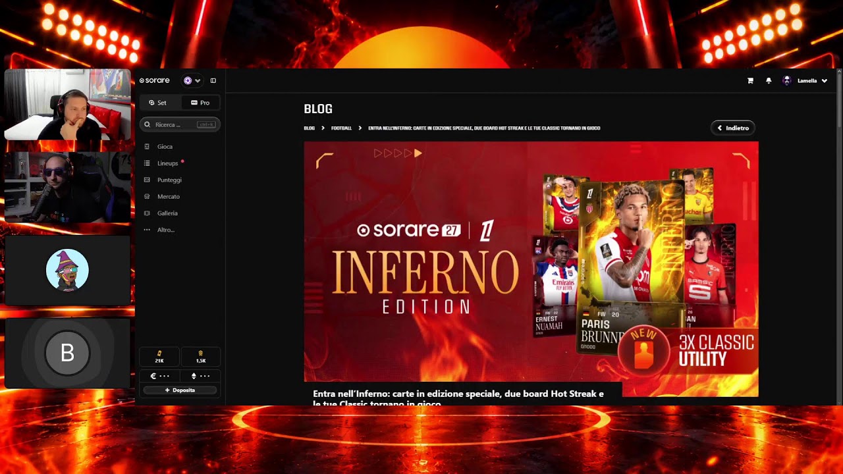Viewport: 843px width, 474px height.
Task: Click the Inferno article breadcrumb text
Action: pos(484,128)
